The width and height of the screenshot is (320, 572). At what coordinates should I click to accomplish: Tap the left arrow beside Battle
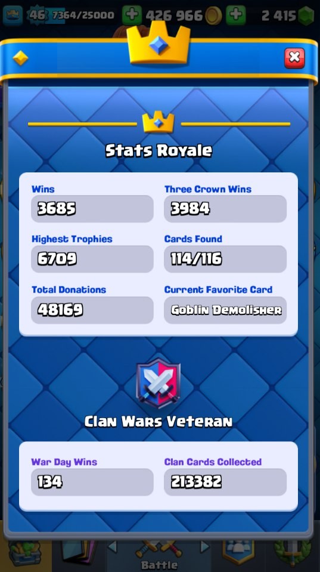click(x=113, y=546)
